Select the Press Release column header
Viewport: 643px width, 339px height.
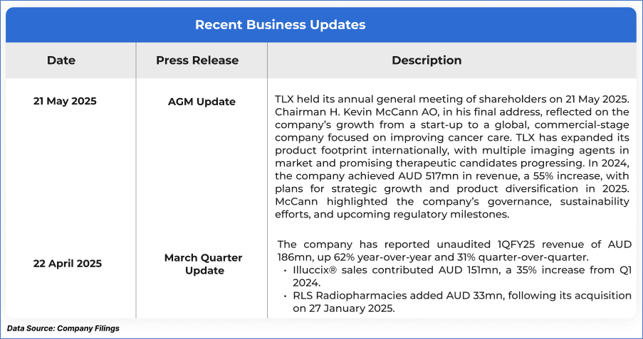point(197,60)
